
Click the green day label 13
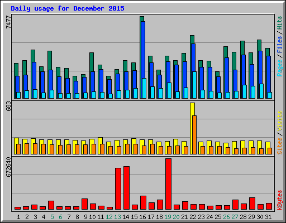[x=117, y=217]
